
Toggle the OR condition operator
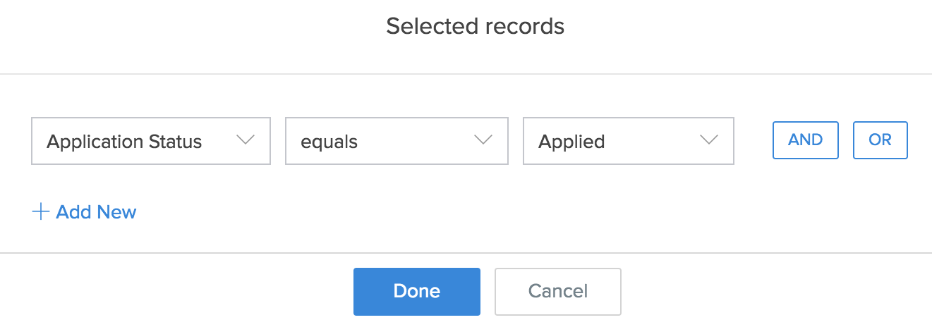[880, 140]
